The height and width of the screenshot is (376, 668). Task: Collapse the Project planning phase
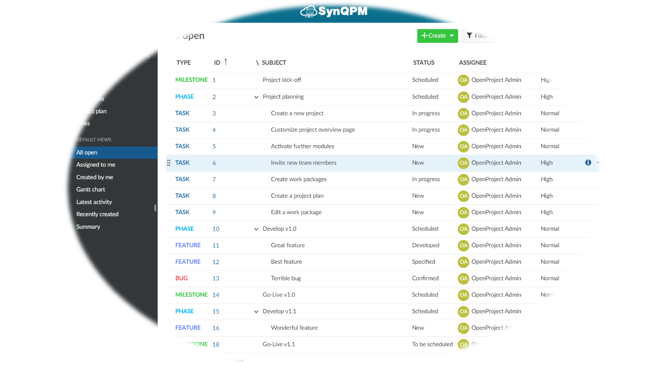point(256,97)
